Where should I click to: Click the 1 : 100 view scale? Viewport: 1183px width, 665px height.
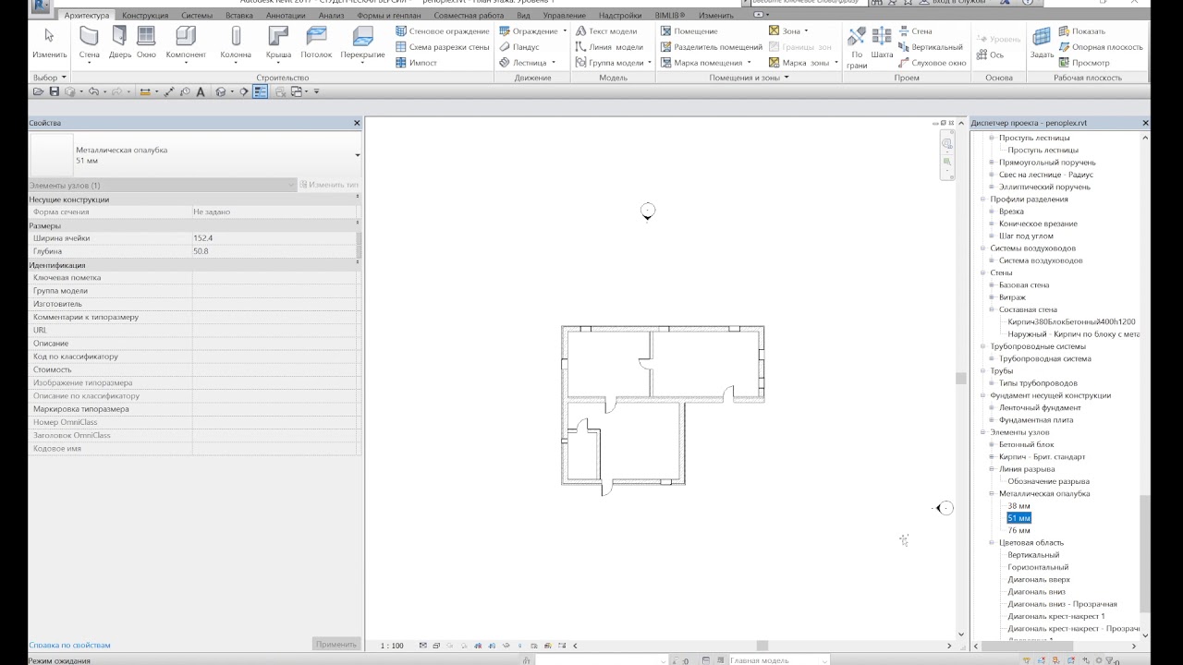(x=393, y=646)
